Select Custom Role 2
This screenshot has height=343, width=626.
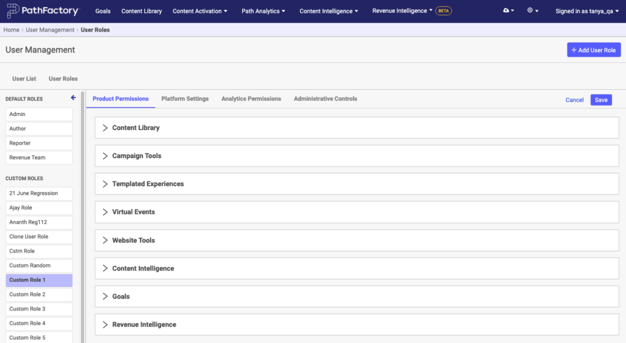pyautogui.click(x=39, y=294)
